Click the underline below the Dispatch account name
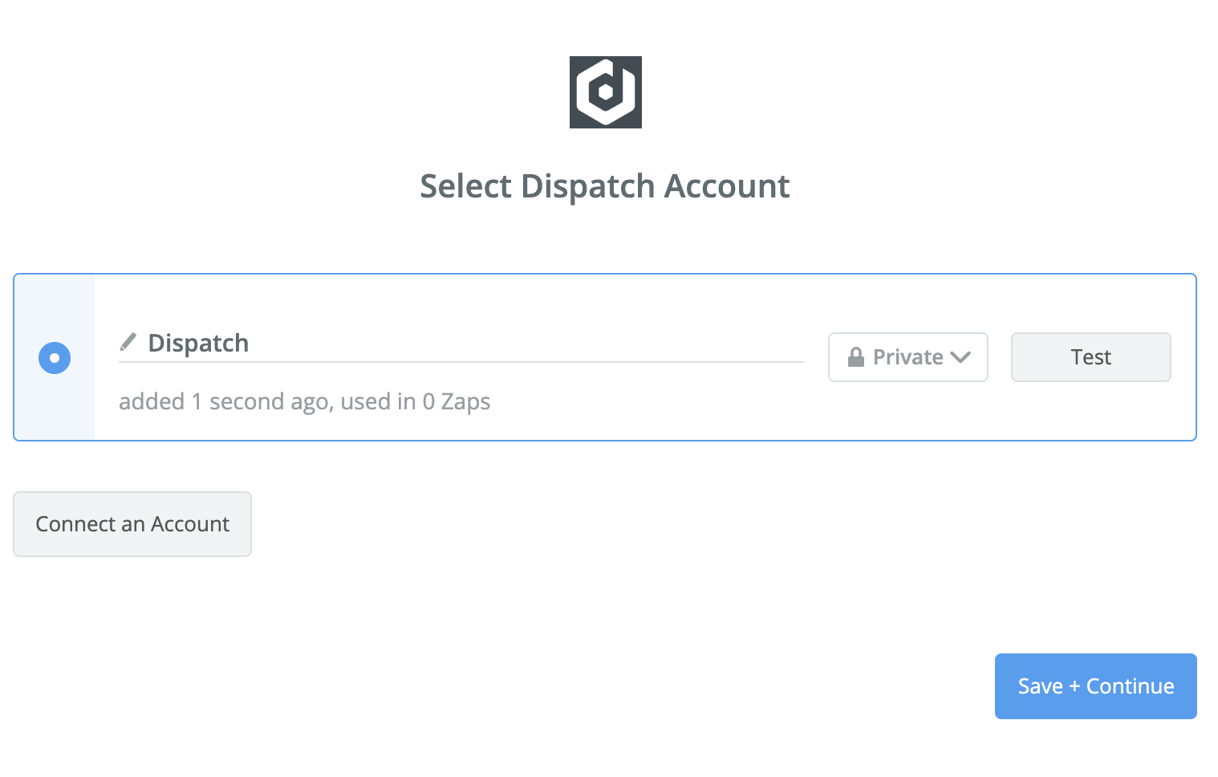The height and width of the screenshot is (777, 1218). [x=461, y=362]
